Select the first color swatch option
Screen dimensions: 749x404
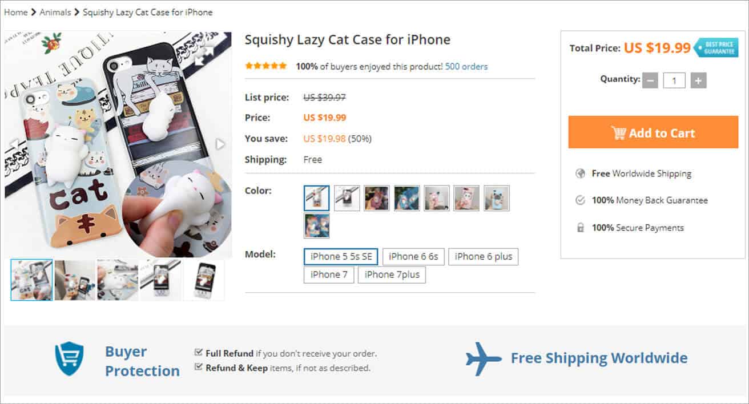pyautogui.click(x=316, y=198)
